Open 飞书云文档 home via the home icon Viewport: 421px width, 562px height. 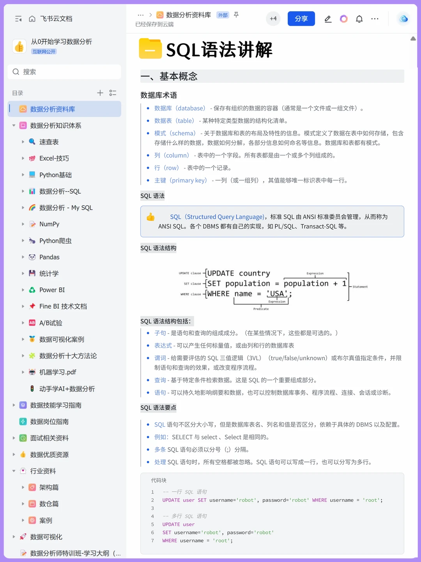pos(32,18)
